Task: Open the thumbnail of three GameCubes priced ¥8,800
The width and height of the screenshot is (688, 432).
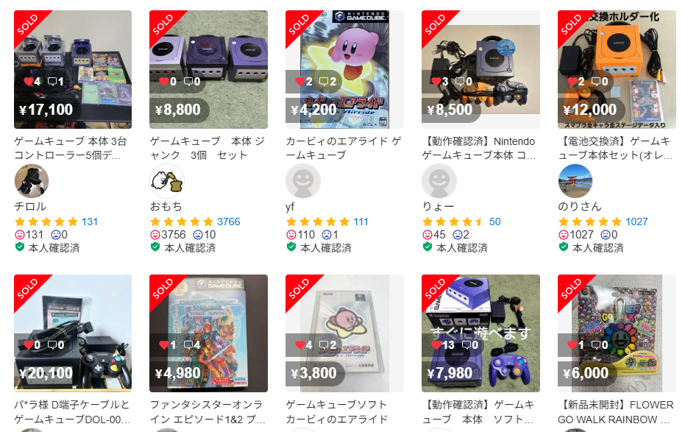Action: pos(208,69)
